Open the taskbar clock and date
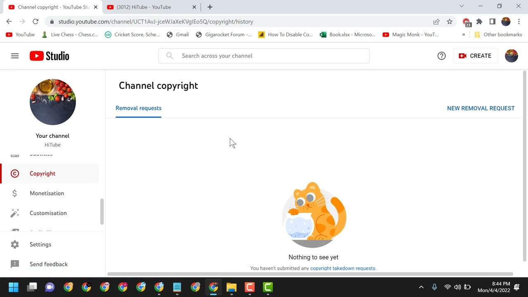This screenshot has height=297, width=528. (494, 287)
